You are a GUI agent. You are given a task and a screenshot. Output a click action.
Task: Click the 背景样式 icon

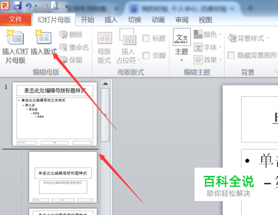tap(232, 38)
